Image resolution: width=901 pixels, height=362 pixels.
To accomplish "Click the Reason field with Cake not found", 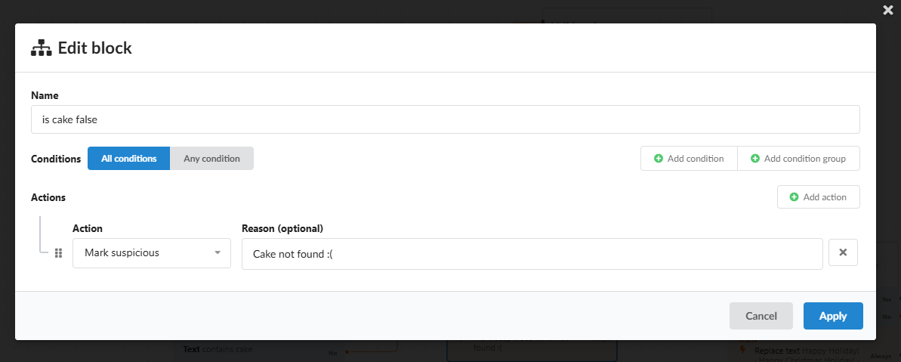I will pos(532,254).
